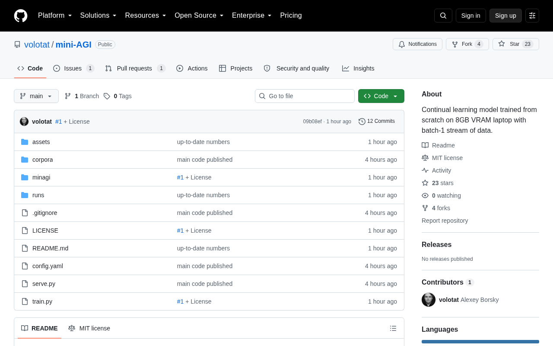Open the green Code dropdown button

coord(381,96)
